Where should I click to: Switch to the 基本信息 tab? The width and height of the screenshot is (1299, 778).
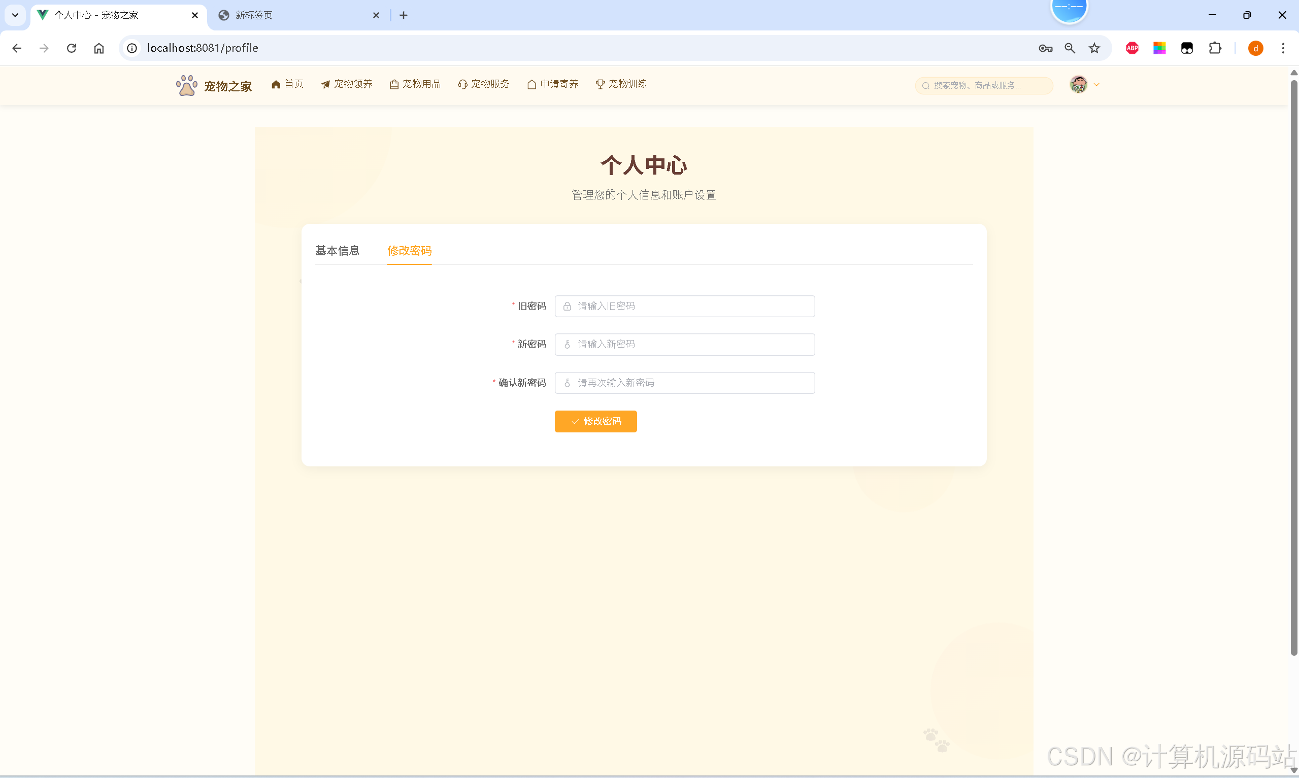pyautogui.click(x=337, y=251)
